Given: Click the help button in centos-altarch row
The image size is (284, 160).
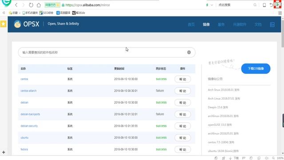Looking at the screenshot, I should (x=182, y=91).
